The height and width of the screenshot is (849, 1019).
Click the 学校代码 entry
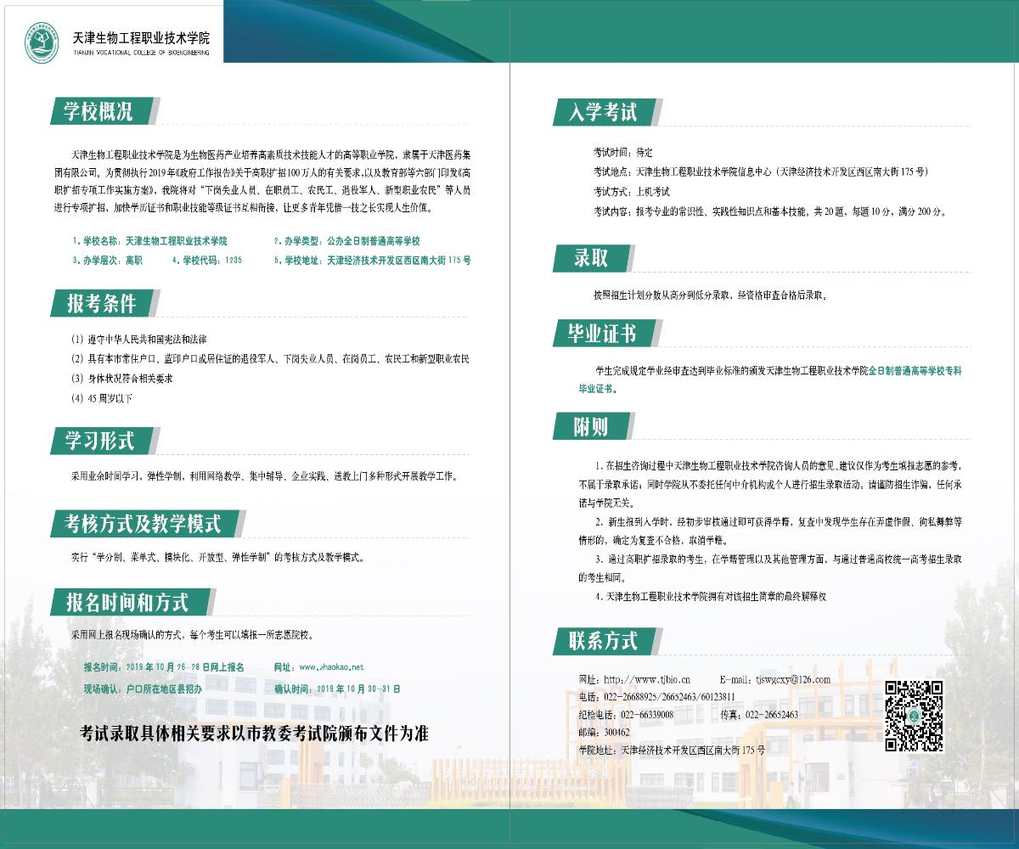click(207, 261)
